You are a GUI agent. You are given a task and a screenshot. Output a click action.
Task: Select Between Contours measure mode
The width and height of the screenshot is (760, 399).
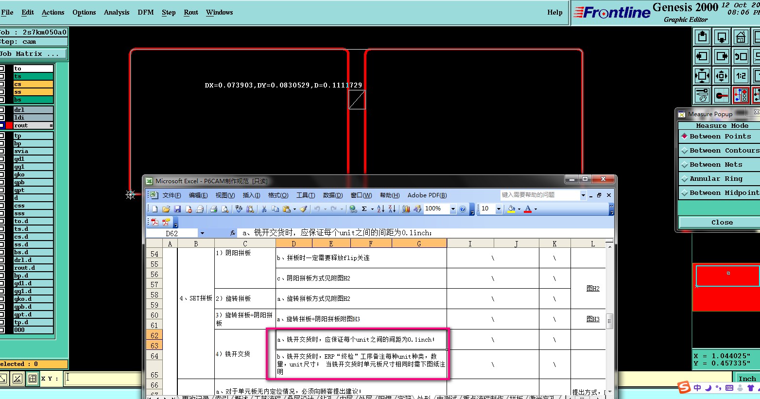tap(719, 151)
